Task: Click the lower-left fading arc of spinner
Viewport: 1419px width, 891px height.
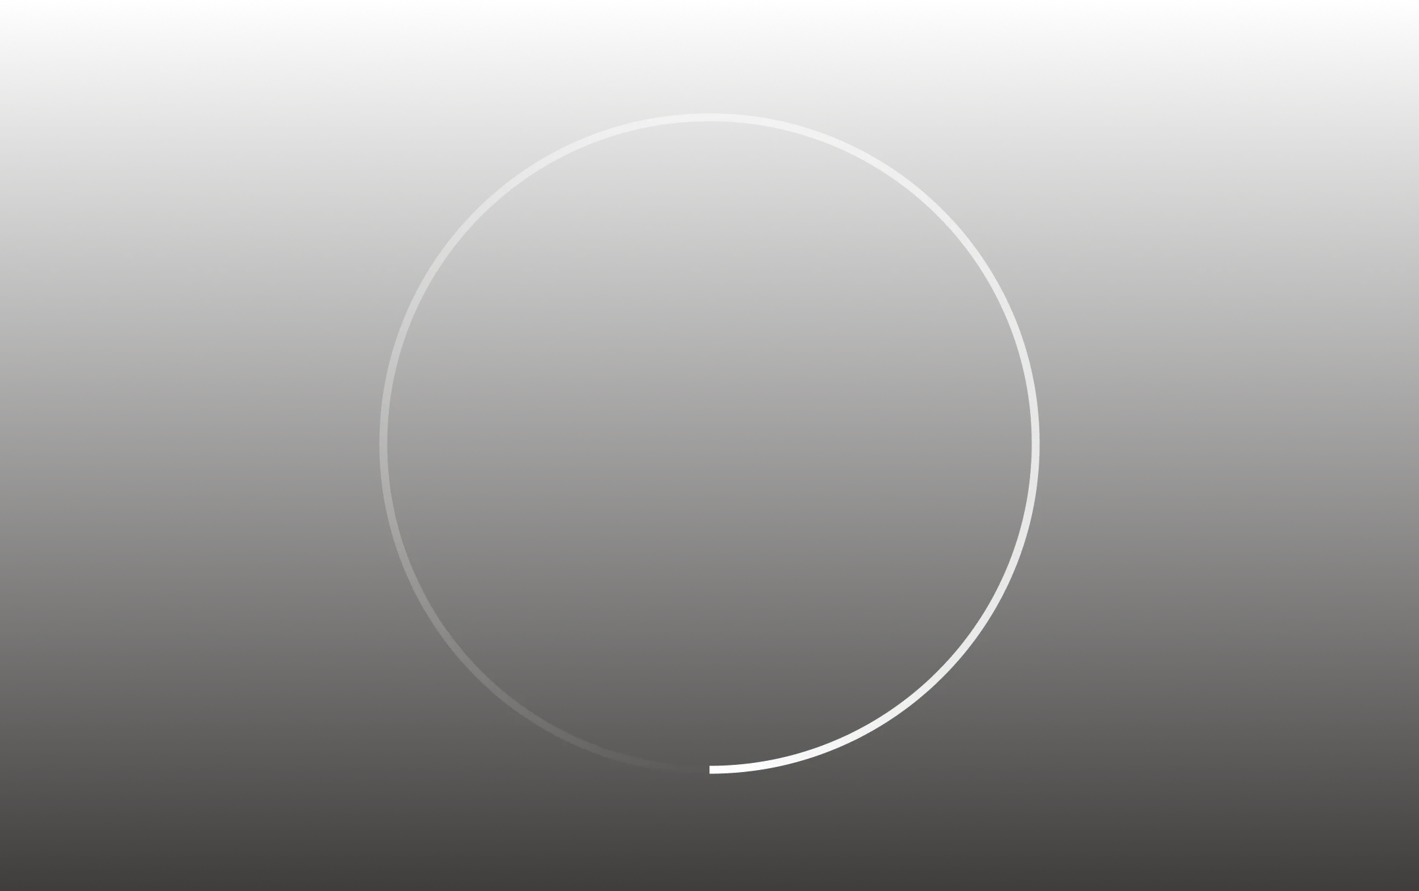Action: coord(479,674)
